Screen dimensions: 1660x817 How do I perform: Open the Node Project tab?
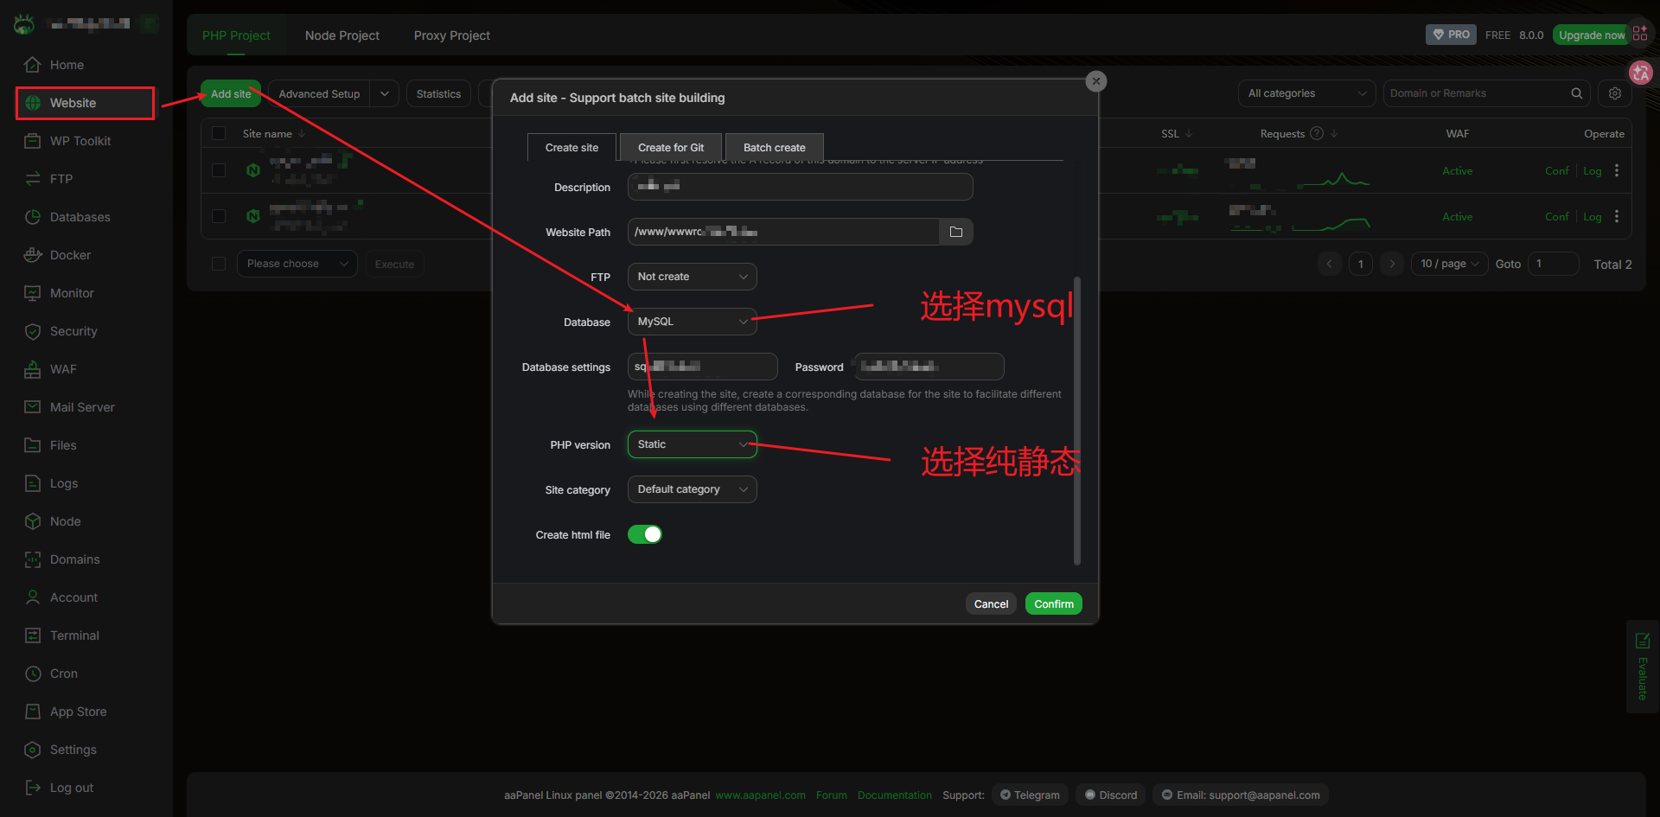[x=342, y=35]
